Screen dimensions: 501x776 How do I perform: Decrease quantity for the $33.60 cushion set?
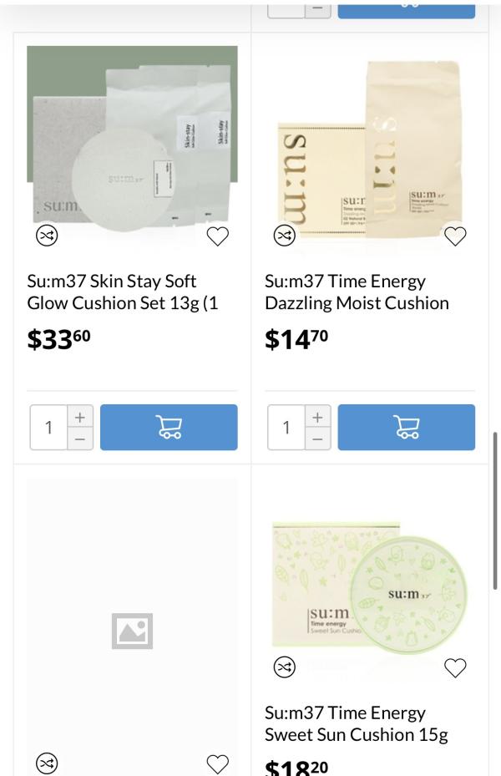coord(80,439)
